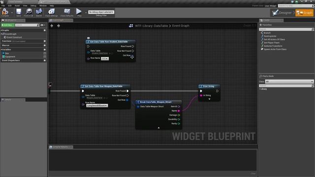Open the View menu
Screen dimensions: 315x177
[25, 5]
